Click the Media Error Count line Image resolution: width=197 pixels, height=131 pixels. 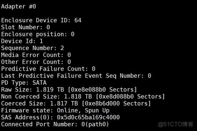tap(36, 55)
